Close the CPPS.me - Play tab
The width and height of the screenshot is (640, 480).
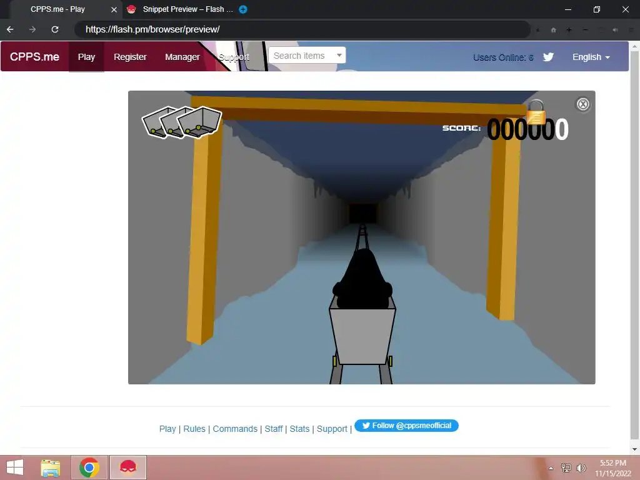114,9
